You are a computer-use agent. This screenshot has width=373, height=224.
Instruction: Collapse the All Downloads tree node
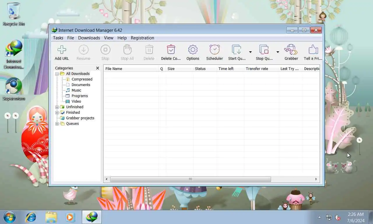point(57,74)
